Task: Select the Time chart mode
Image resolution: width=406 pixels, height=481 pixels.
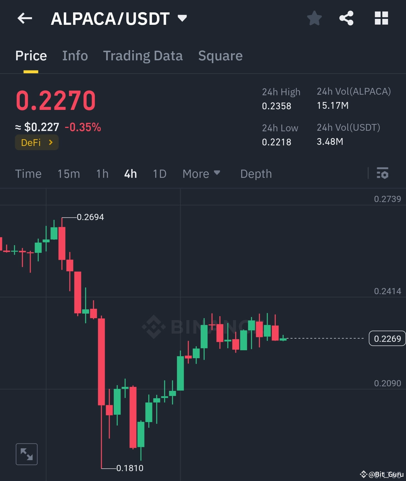Action: click(28, 174)
